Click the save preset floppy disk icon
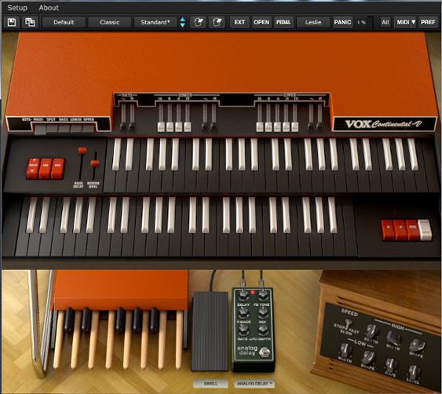 [x=12, y=22]
